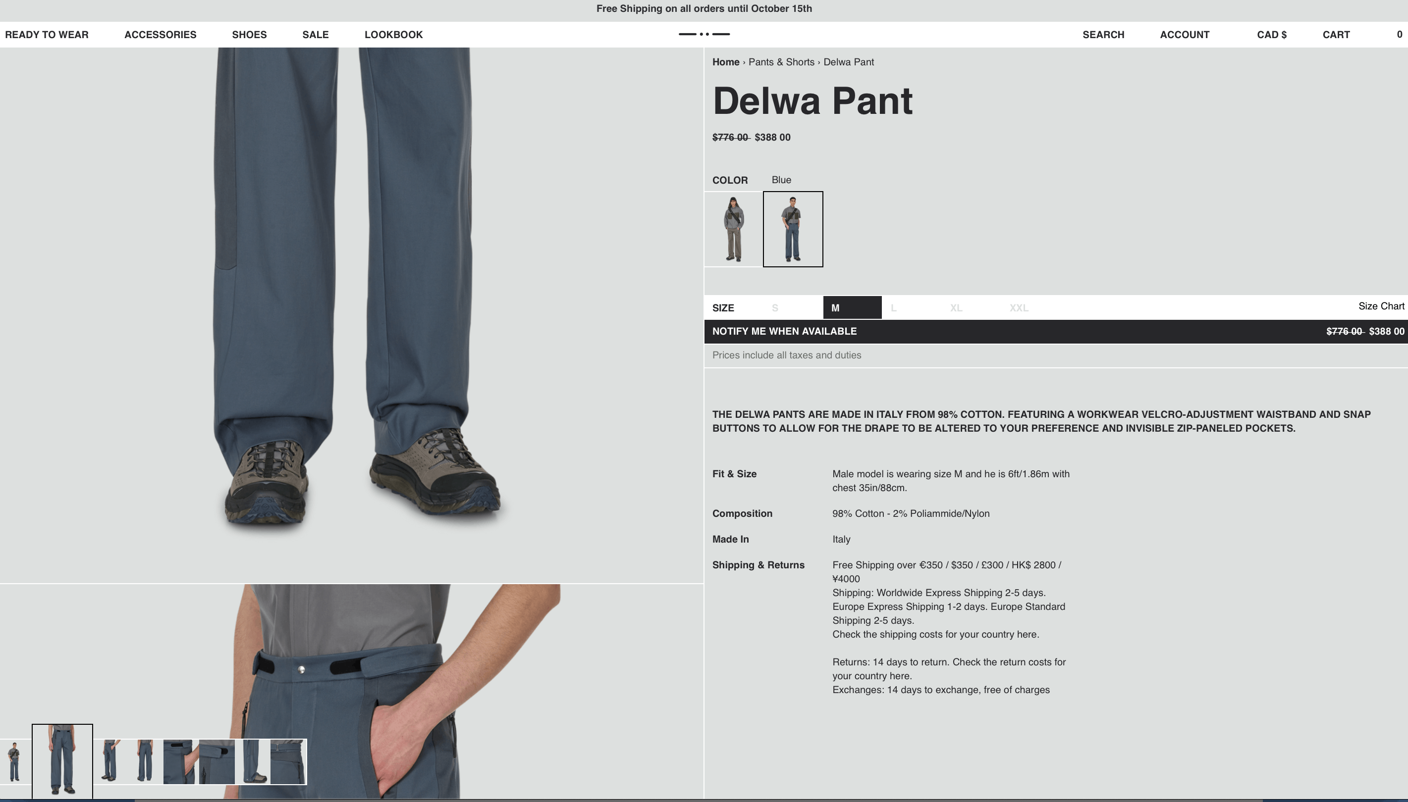Click the Made In heading
This screenshot has height=802, width=1408.
(730, 539)
